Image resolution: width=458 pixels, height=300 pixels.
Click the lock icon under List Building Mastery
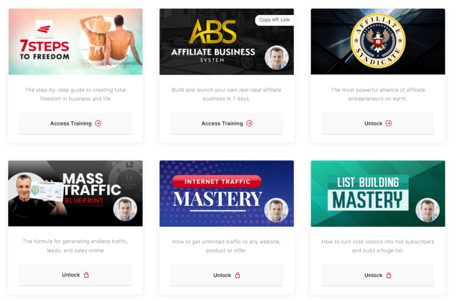tap(389, 275)
